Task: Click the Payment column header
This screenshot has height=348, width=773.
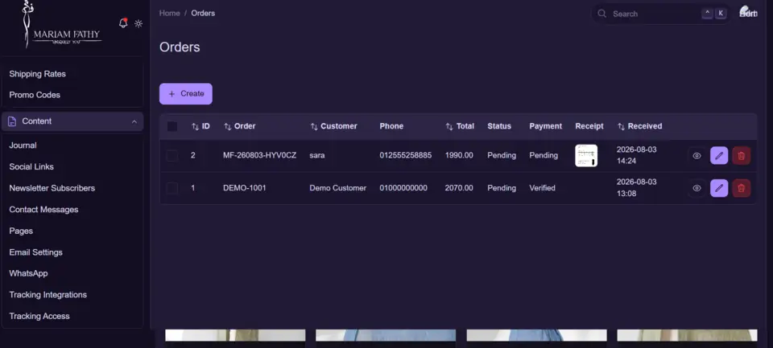Action: (x=546, y=126)
